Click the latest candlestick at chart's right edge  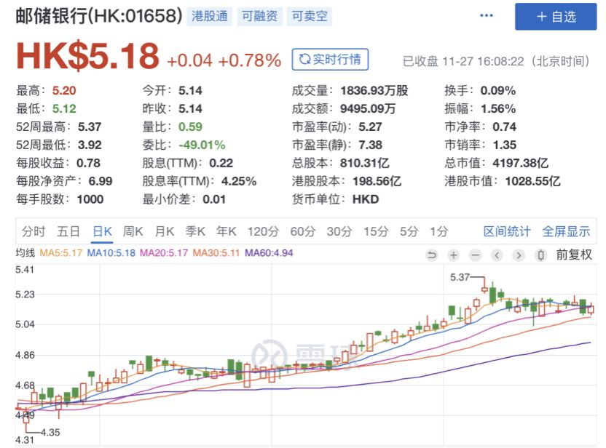591,309
